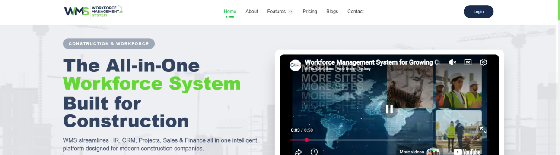Share the video with the arrow icon

[298, 152]
